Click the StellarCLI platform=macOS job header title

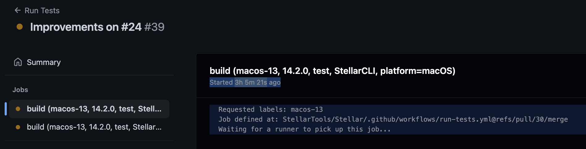point(332,71)
